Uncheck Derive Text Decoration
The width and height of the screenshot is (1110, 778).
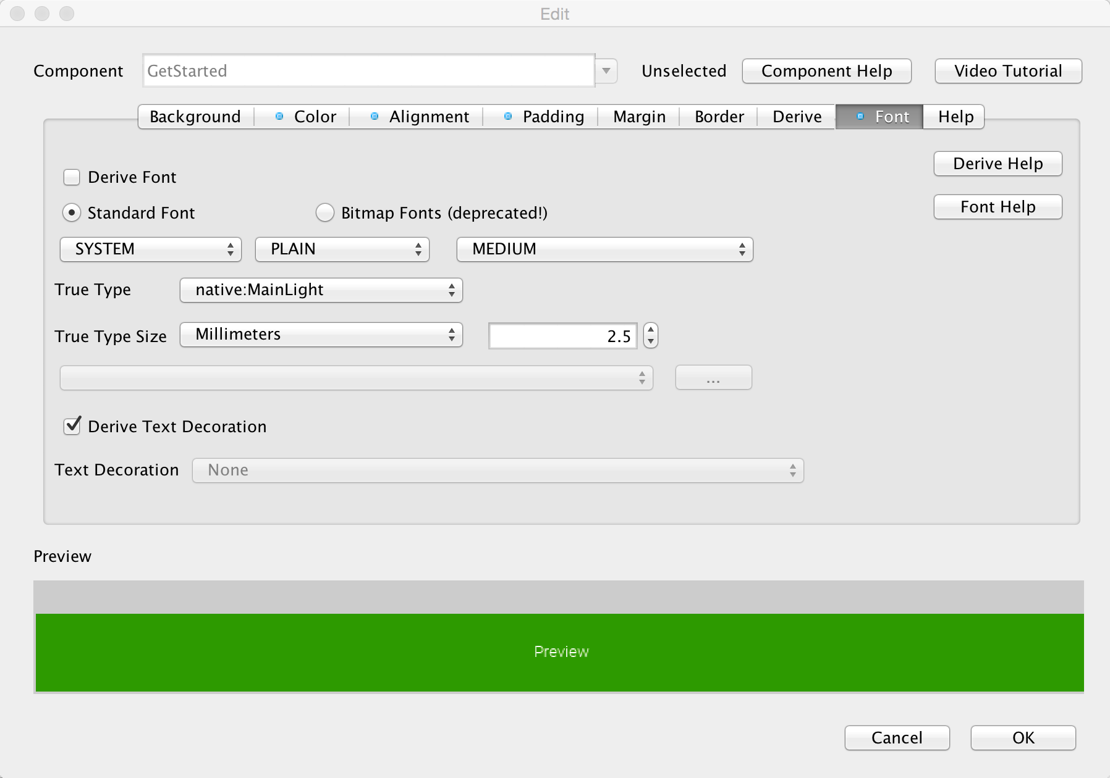(72, 426)
